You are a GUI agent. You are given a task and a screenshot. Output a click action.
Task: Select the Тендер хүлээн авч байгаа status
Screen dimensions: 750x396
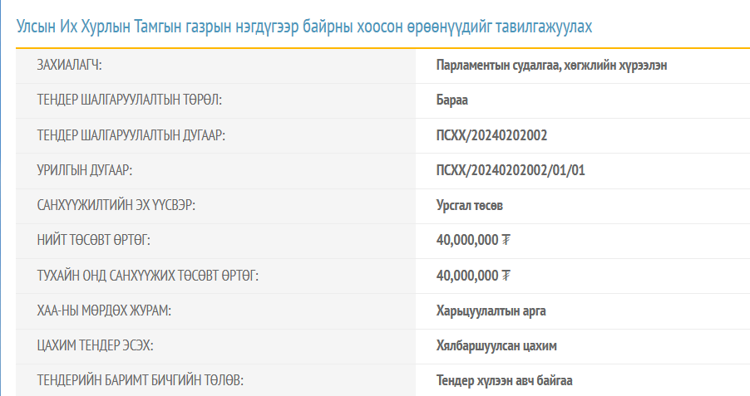pos(504,380)
